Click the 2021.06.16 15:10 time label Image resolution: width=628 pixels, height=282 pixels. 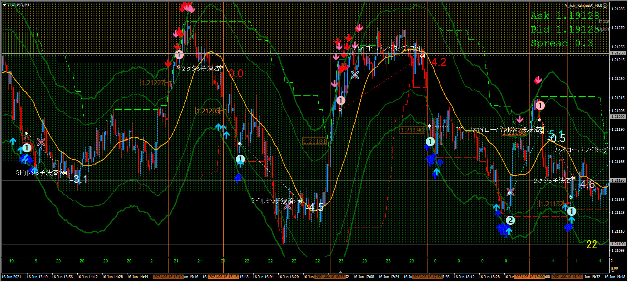(x=168, y=277)
